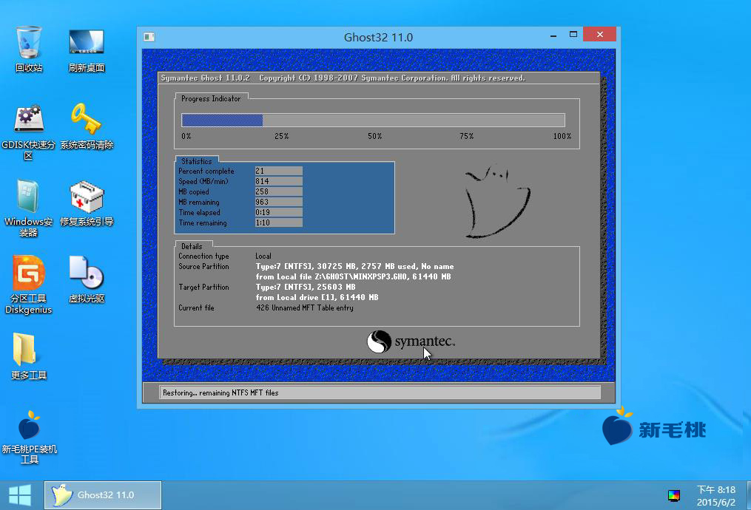Maximize the Ghost32 11.0 window
Viewport: 751px width, 510px height.
pos(573,35)
